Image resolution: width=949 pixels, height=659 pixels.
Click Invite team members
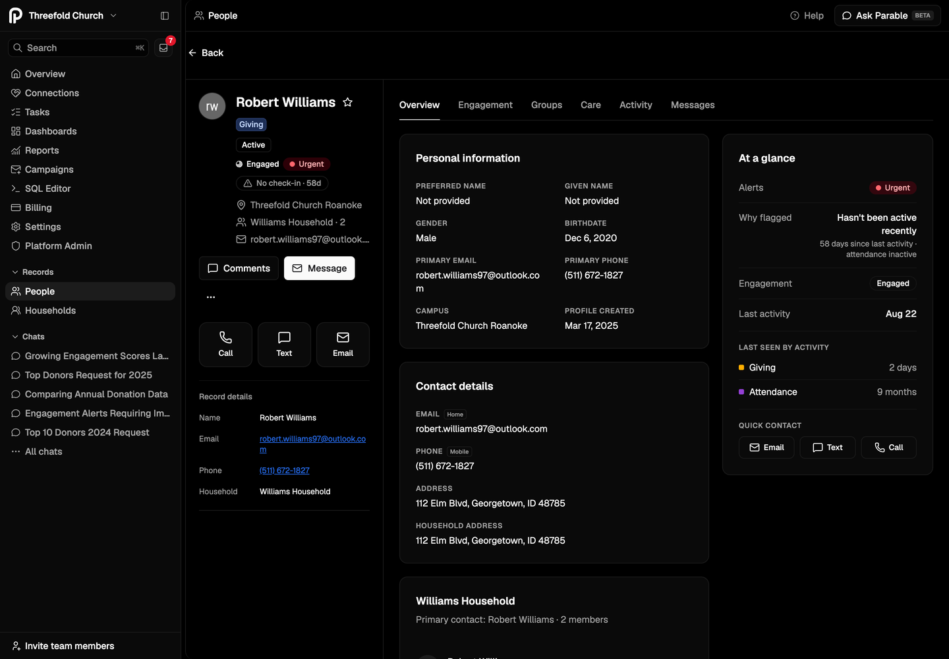pyautogui.click(x=63, y=646)
